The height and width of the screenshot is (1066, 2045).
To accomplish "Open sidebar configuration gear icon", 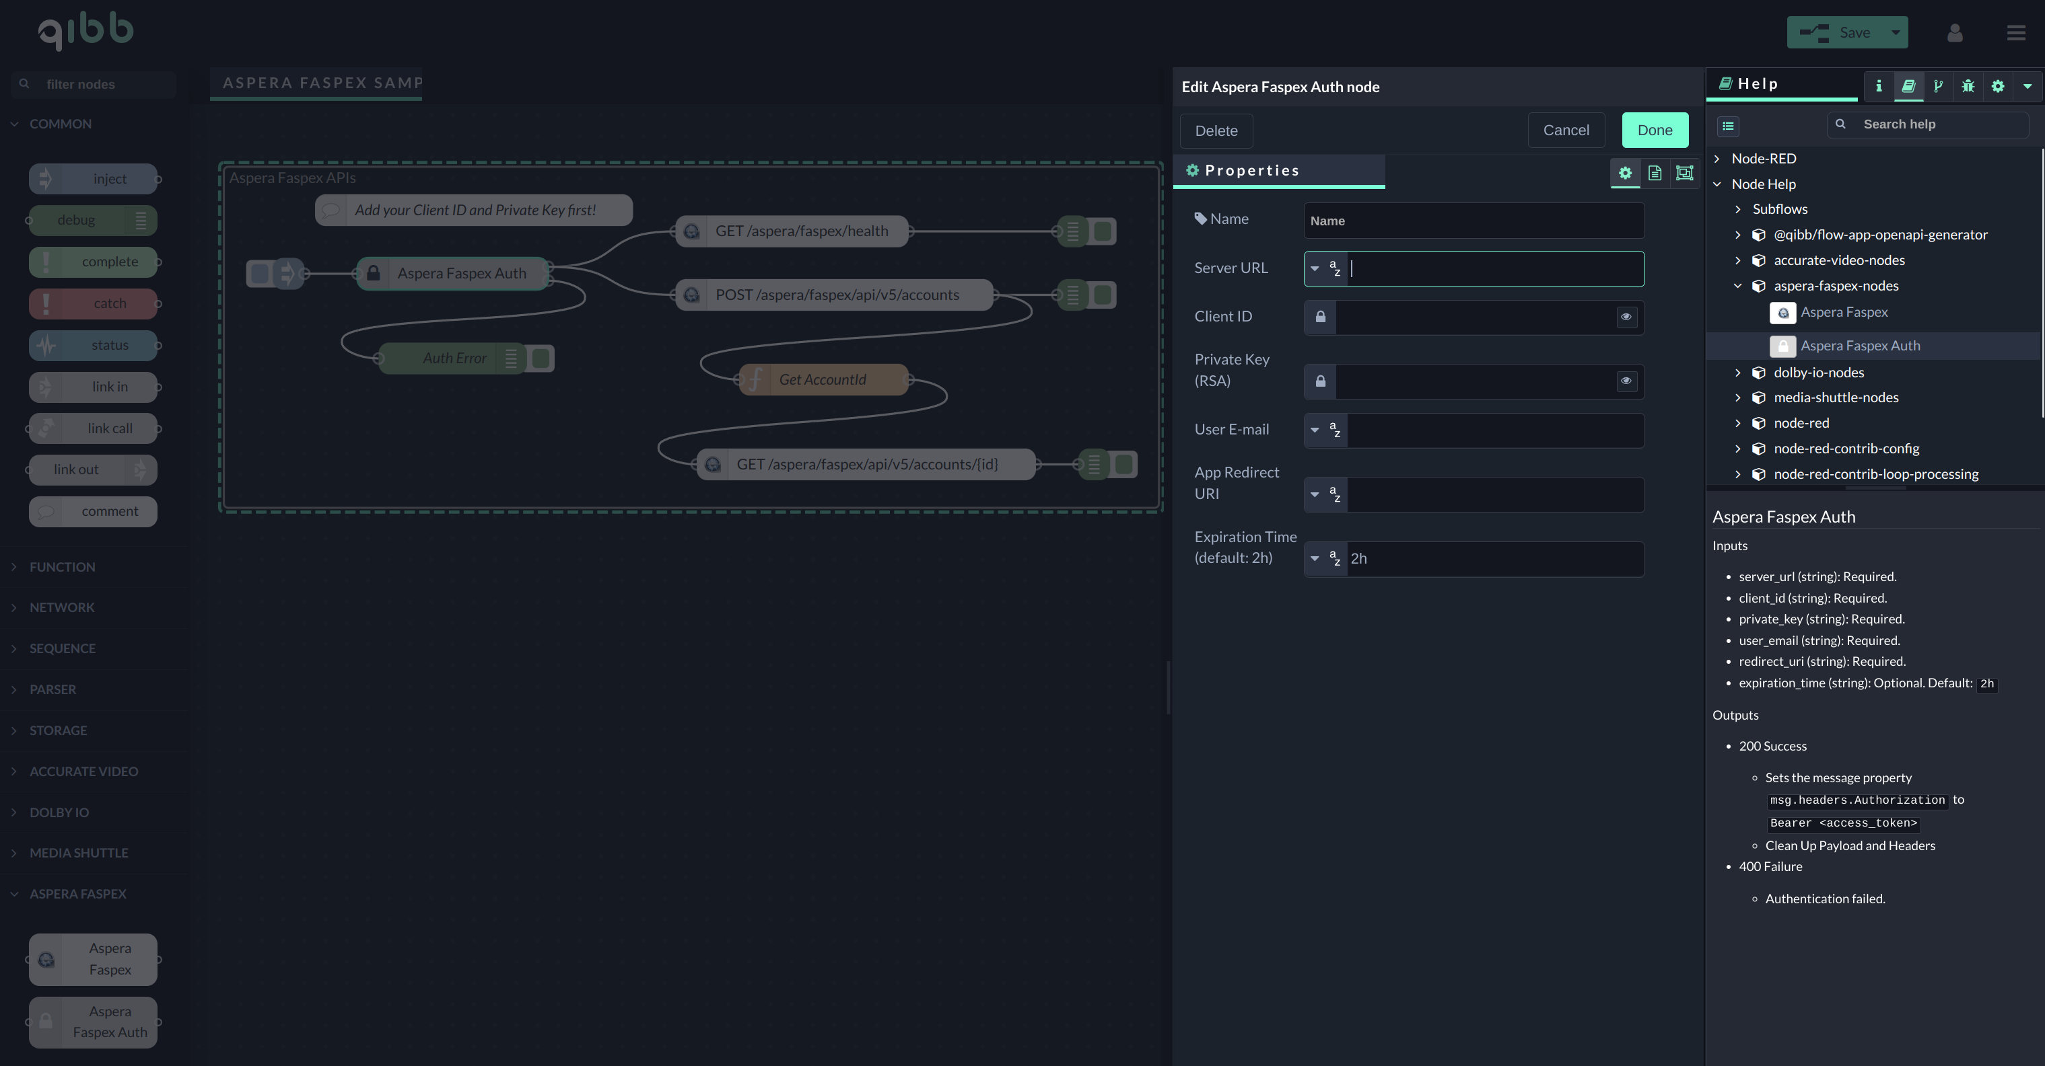I will pyautogui.click(x=1997, y=85).
